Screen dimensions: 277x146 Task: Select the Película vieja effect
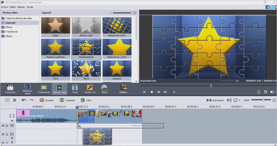(86, 27)
